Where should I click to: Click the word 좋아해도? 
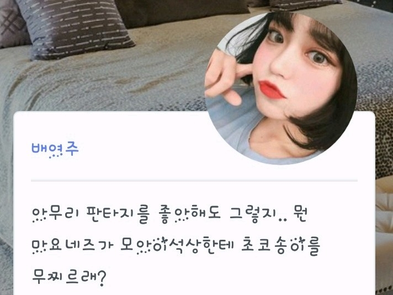click(190, 215)
